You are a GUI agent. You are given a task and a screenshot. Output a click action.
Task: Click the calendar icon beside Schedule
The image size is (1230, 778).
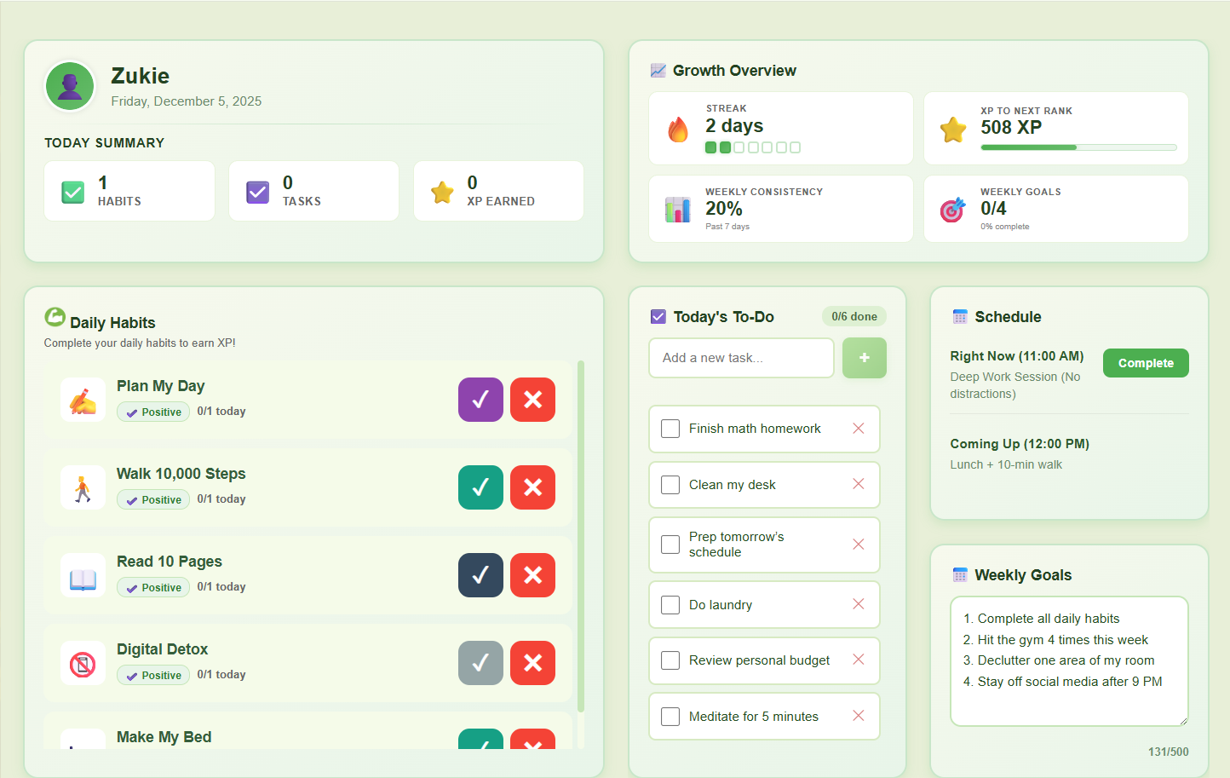point(959,315)
